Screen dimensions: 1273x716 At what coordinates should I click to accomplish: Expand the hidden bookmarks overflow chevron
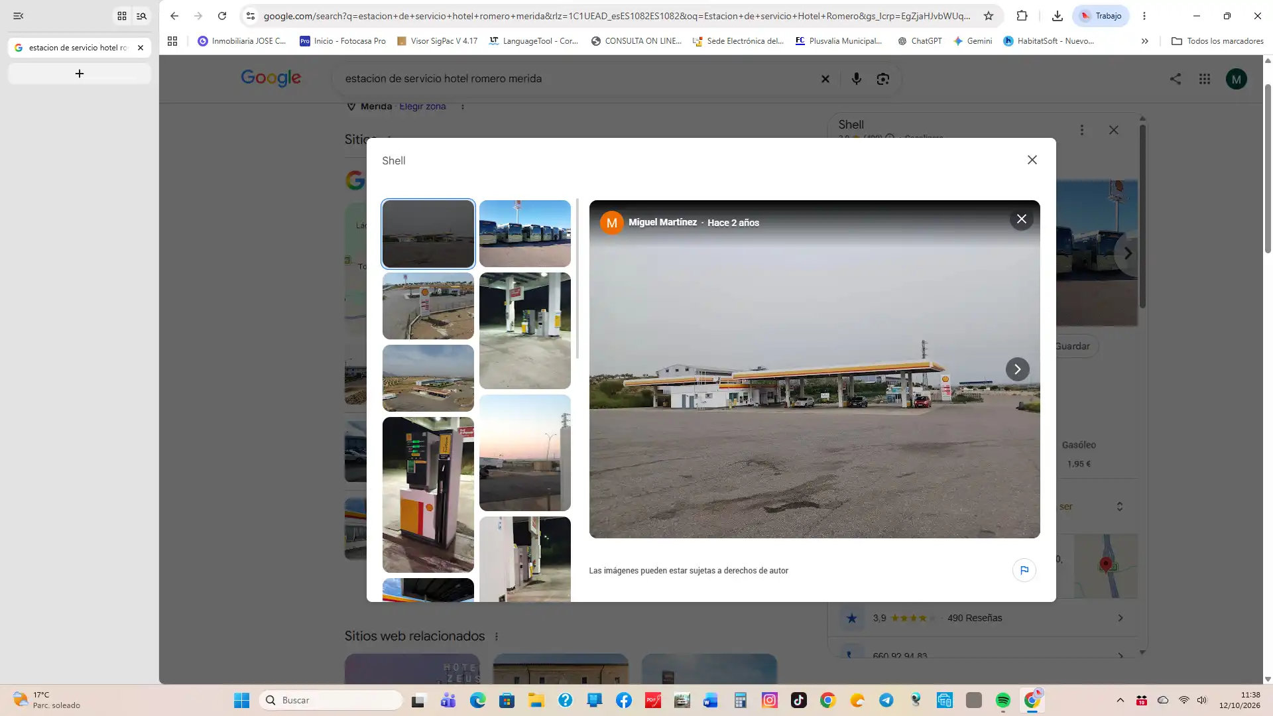tap(1145, 41)
